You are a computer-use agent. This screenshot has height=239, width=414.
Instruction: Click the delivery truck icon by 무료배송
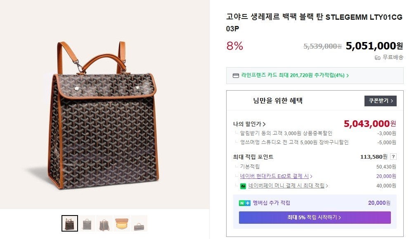377,58
